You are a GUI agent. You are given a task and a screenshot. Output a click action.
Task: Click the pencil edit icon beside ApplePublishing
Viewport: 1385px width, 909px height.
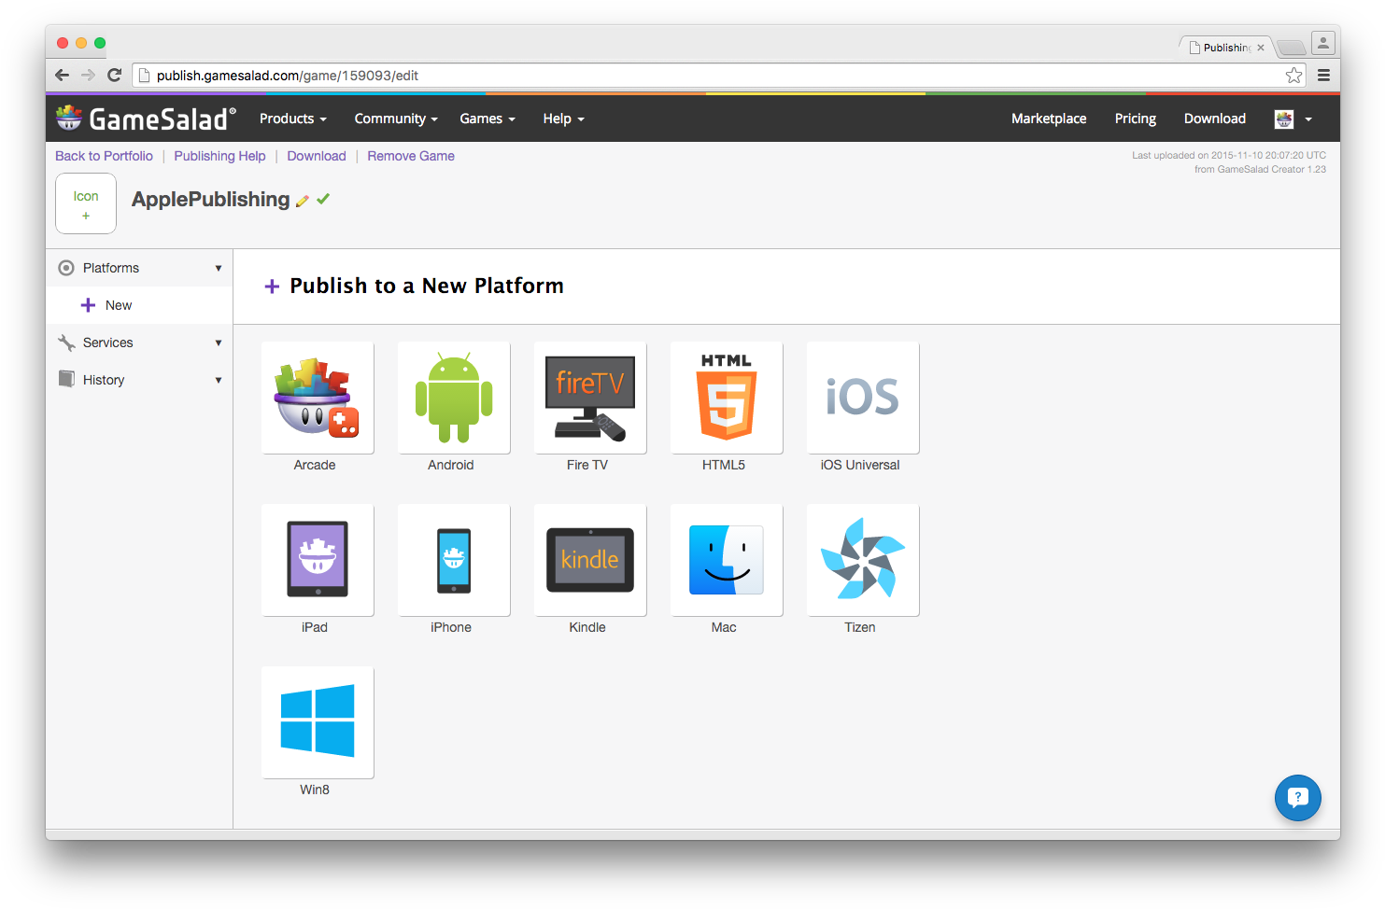click(302, 201)
